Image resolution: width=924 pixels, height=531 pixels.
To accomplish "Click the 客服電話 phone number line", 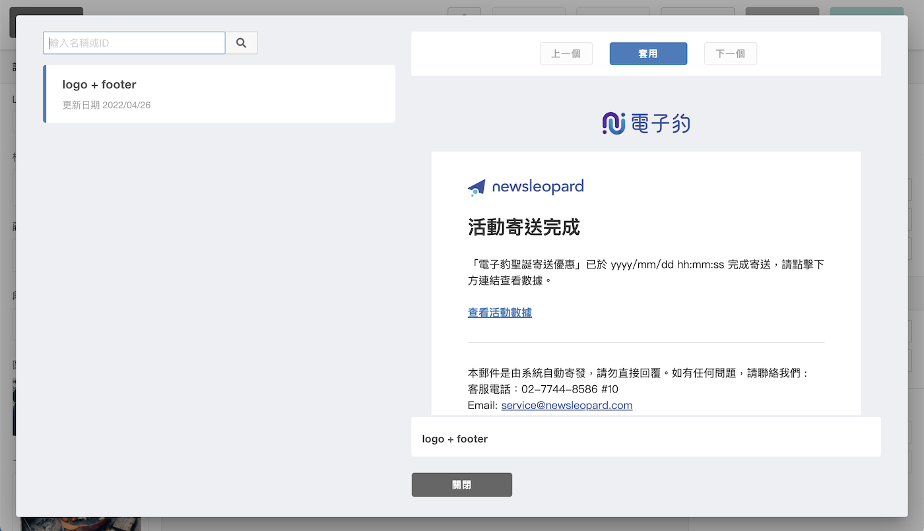I will pos(543,389).
